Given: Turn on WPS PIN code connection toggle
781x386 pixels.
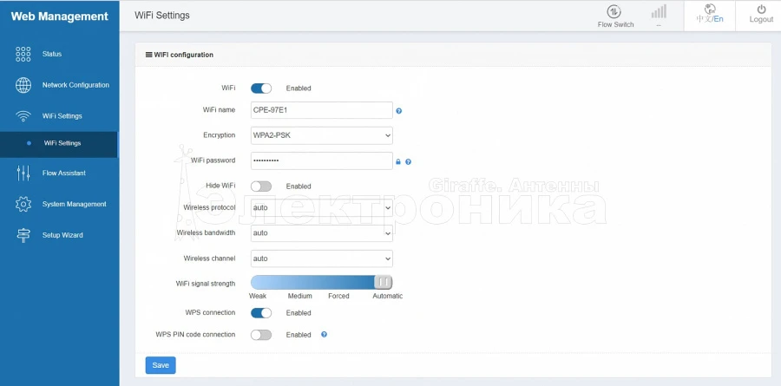Looking at the screenshot, I should point(261,334).
